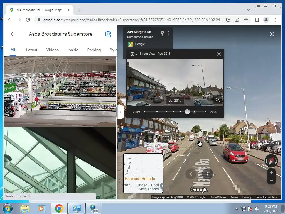The height and width of the screenshot is (214, 285).
Task: Reload the Google Maps page
Action: (x=28, y=20)
